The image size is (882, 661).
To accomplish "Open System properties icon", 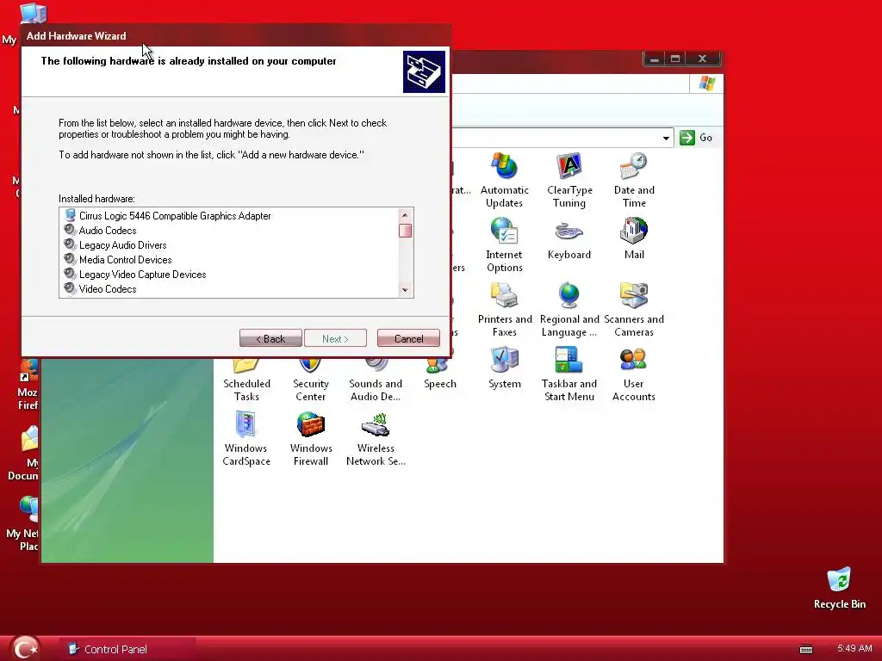I will (505, 368).
